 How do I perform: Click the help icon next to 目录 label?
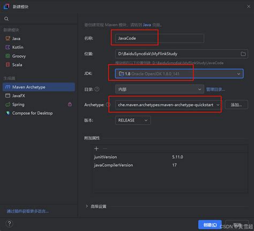click(x=97, y=89)
